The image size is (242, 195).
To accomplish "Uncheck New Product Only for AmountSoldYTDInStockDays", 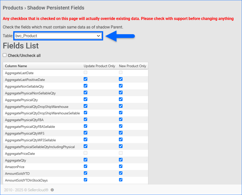I will tap(121, 180).
